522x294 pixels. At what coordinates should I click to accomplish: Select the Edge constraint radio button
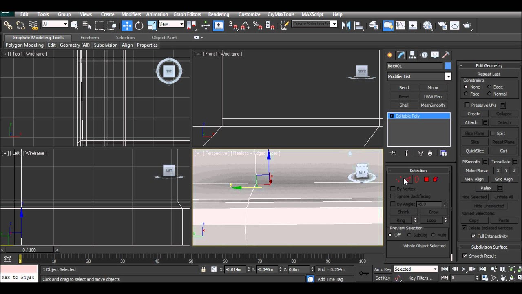[x=489, y=87]
